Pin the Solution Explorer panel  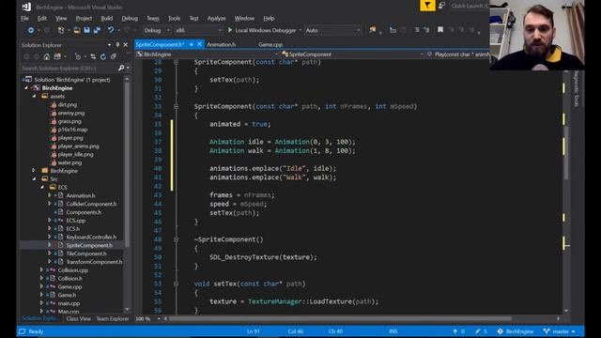coord(117,45)
